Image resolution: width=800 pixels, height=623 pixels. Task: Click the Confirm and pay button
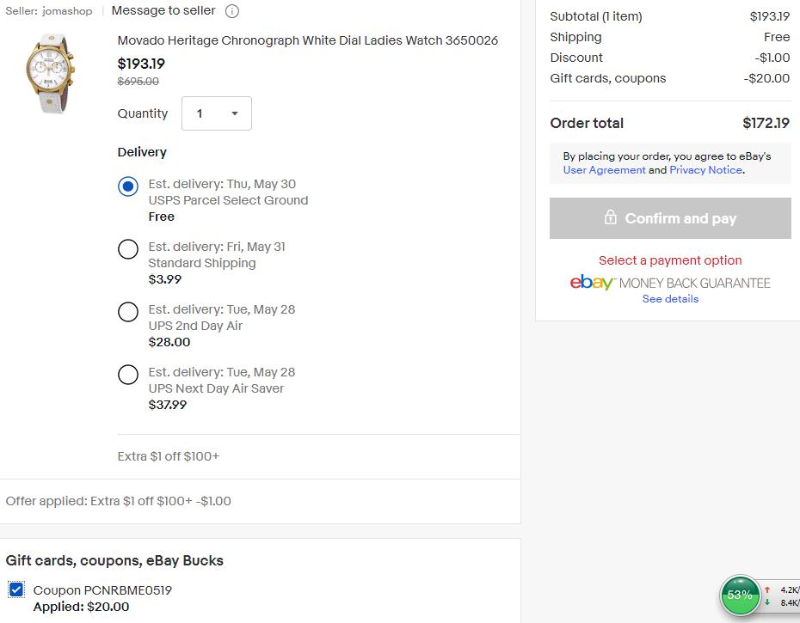670,218
